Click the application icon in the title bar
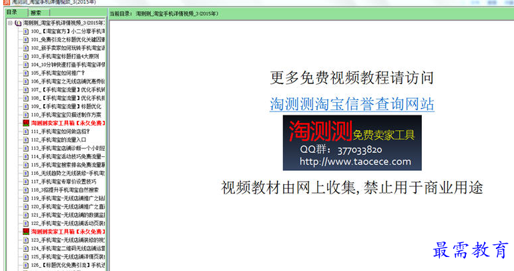Viewport: 514px width, 271px height. [x=7, y=2]
